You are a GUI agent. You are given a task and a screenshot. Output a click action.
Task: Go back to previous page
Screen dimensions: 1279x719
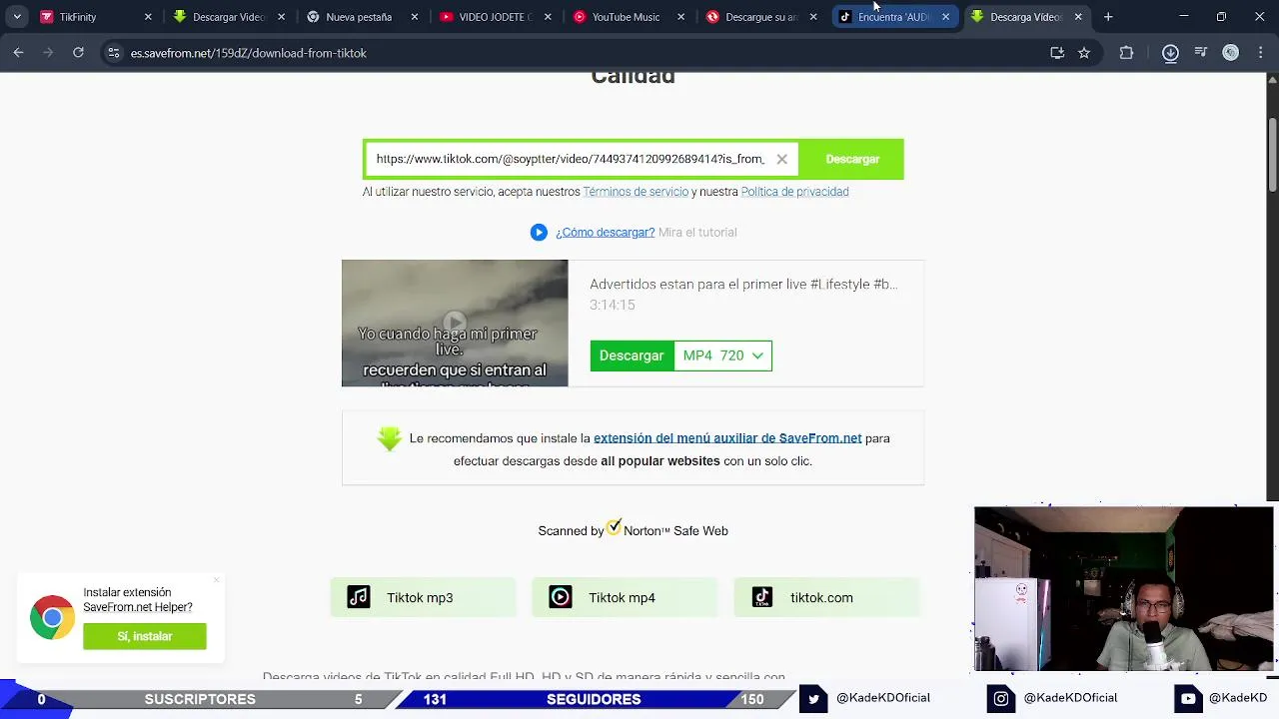(18, 53)
